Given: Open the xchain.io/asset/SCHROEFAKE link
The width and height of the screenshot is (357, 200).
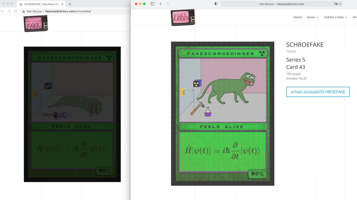Looking at the screenshot, I should 318,92.
